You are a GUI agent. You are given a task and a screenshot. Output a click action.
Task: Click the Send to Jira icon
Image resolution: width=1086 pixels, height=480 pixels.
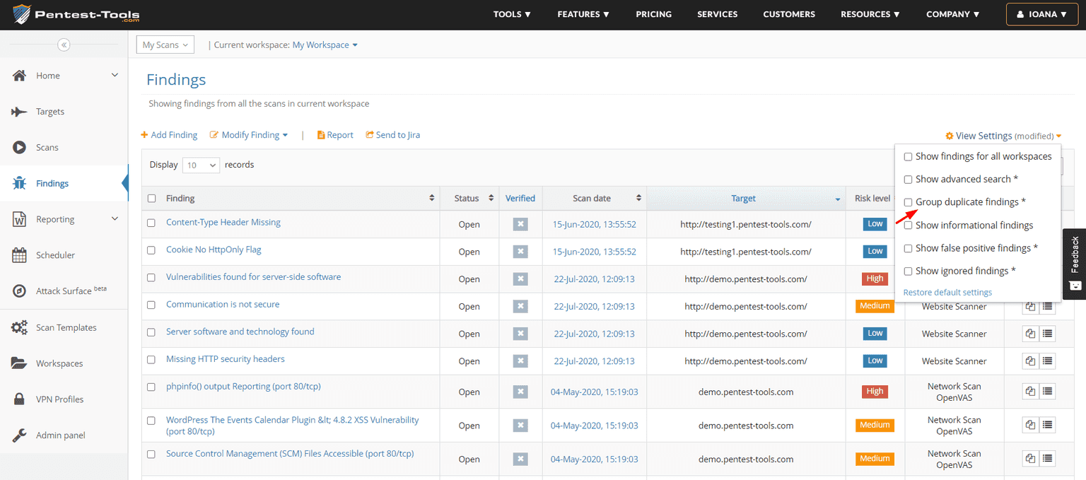pyautogui.click(x=369, y=135)
